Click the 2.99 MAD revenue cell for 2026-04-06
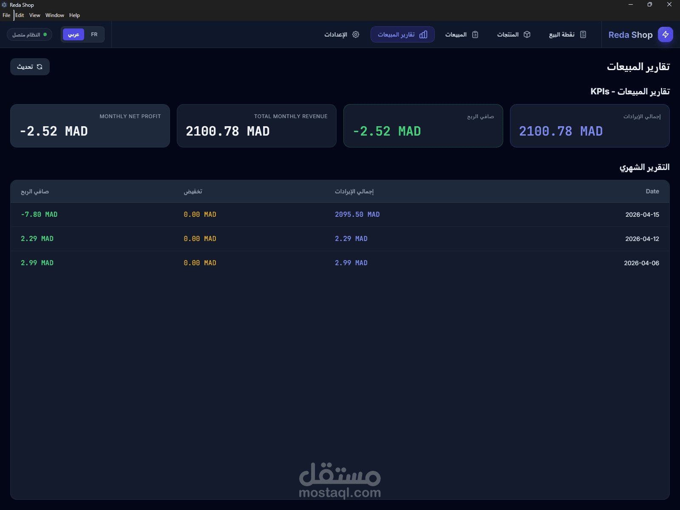The height and width of the screenshot is (510, 680). tap(351, 263)
